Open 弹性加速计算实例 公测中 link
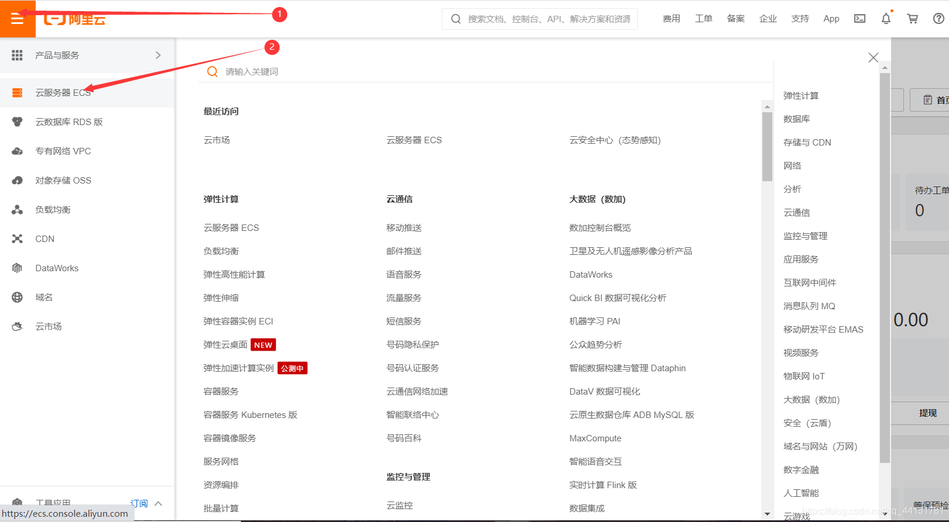Image resolution: width=949 pixels, height=522 pixels. click(255, 368)
